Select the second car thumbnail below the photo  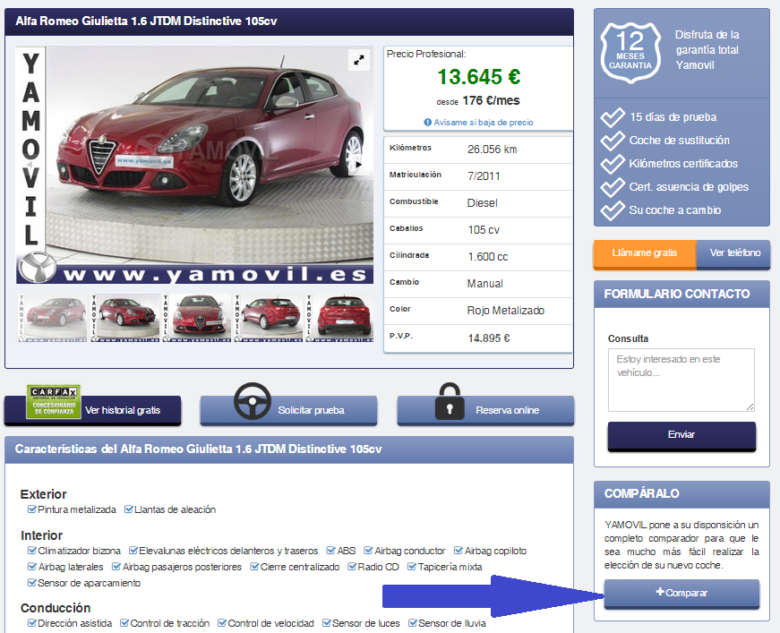(124, 319)
